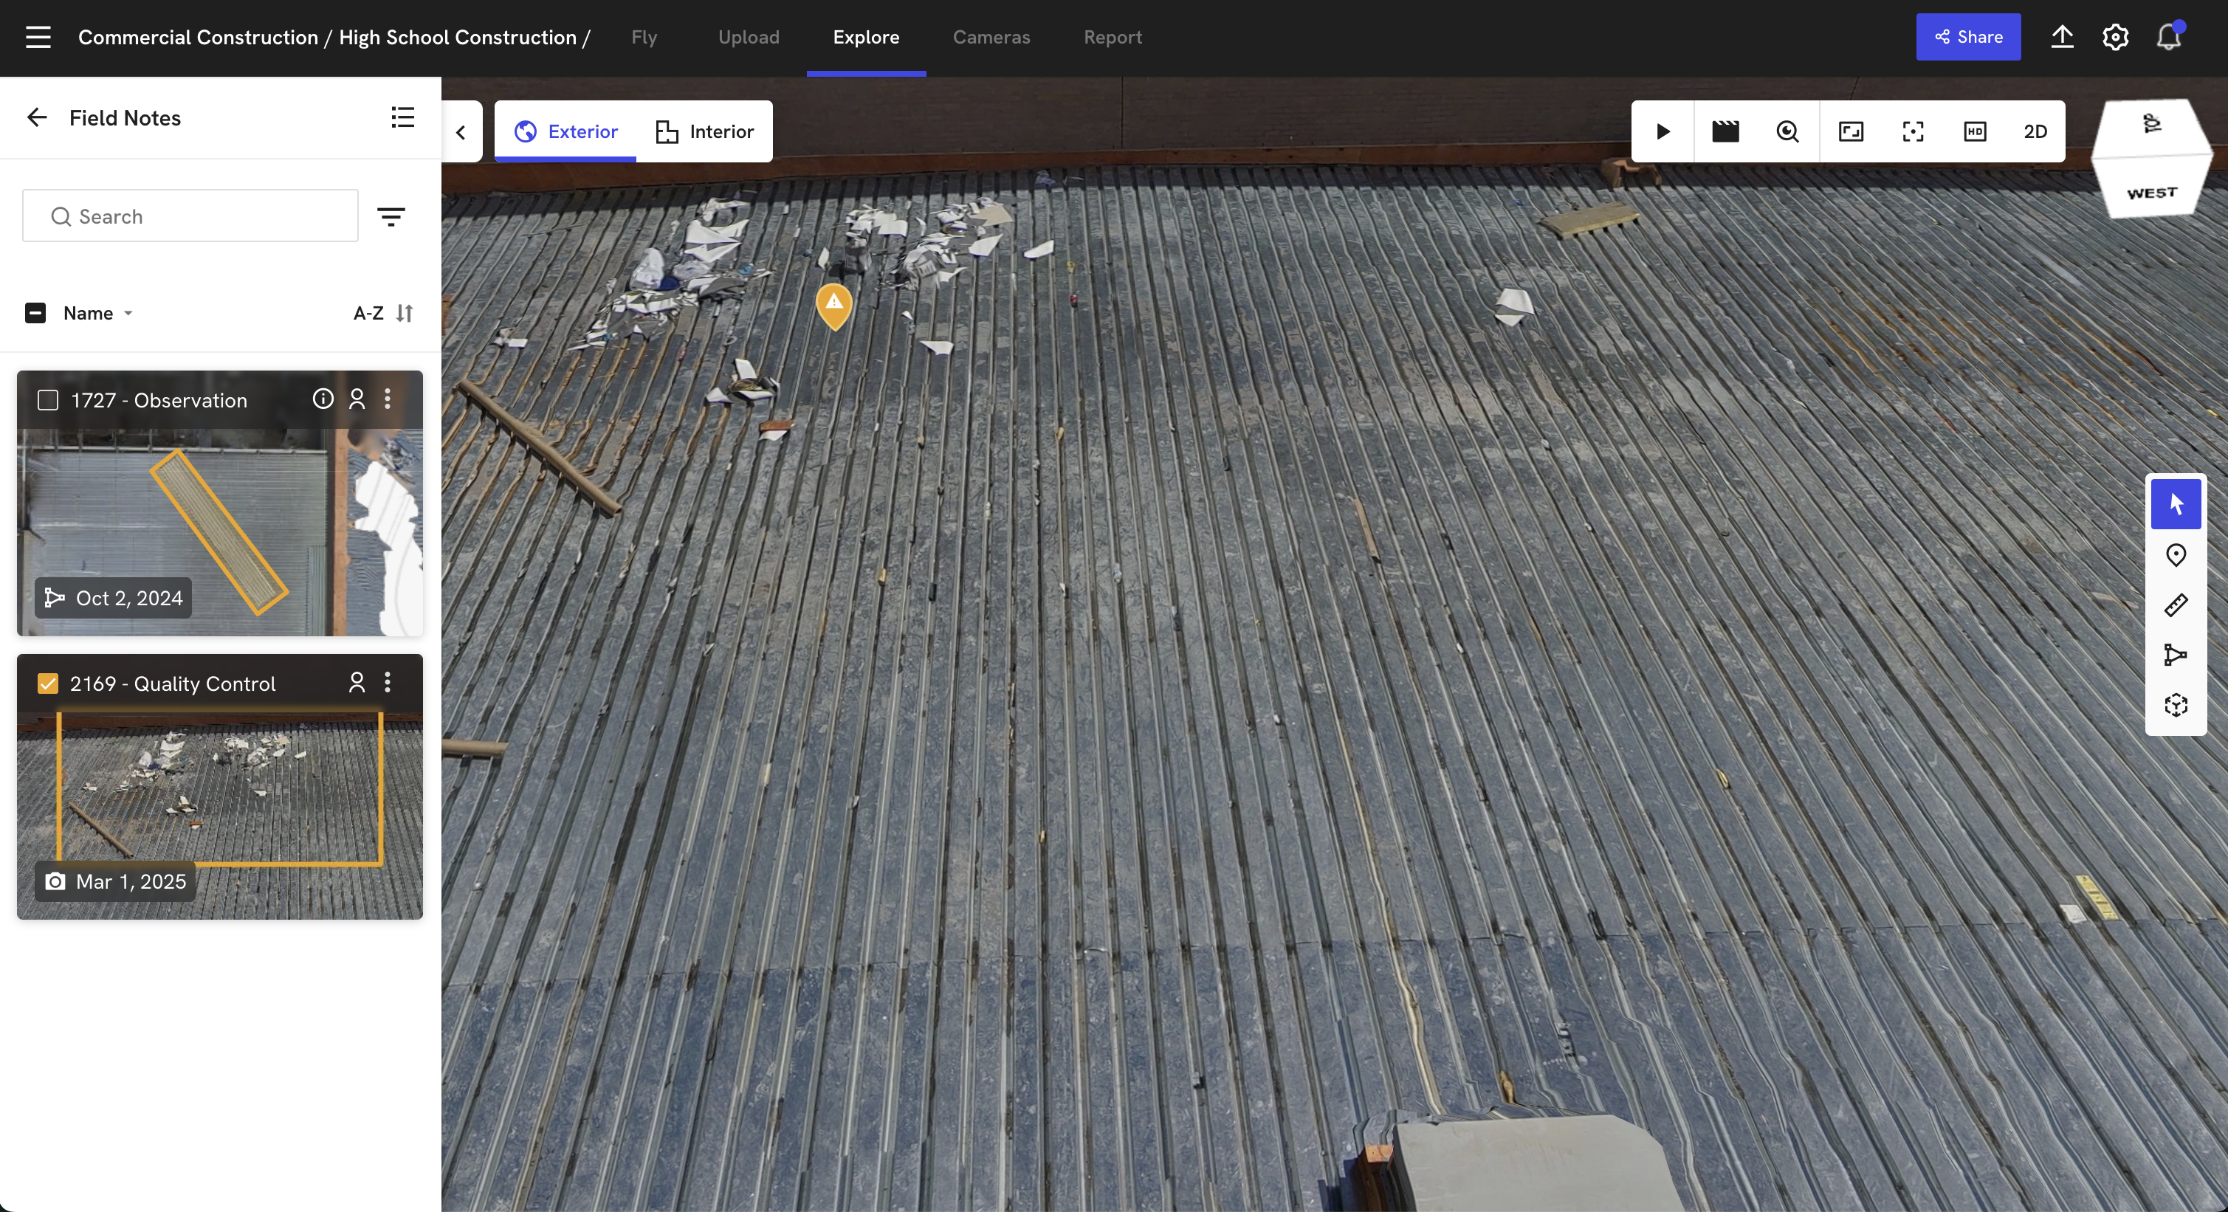Open the Cameras tab

click(991, 37)
